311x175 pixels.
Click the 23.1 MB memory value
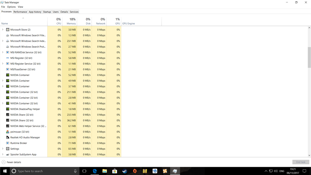[71, 41]
